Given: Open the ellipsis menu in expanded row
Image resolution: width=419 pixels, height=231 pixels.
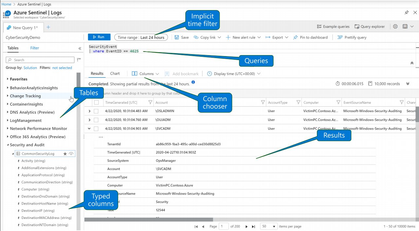Looking at the screenshot, I should [101, 137].
